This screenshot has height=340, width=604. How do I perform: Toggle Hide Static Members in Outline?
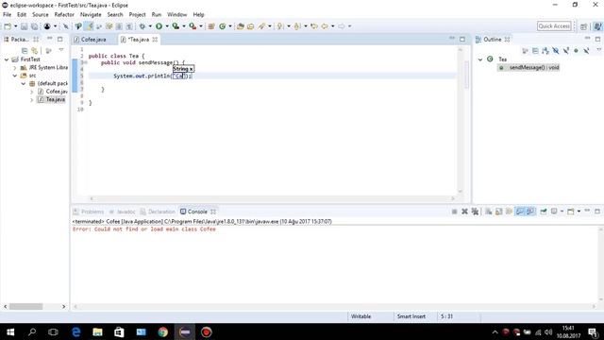[x=566, y=50]
